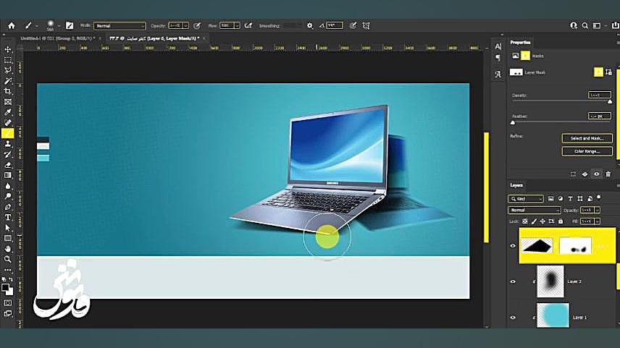Select the Magic Wand tool
620x348 pixels.
point(7,81)
